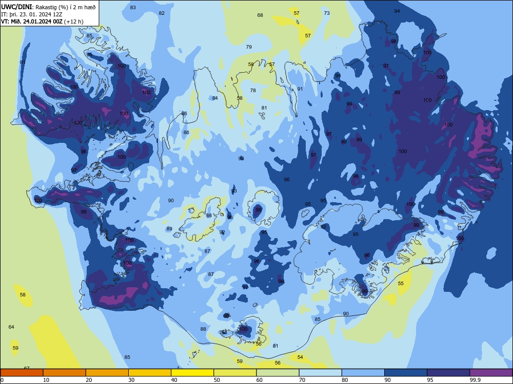Click the 10–20 orange legend swatch

(x=65, y=373)
